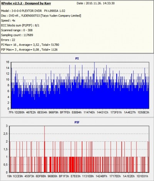Click the 11474Eh label on PI chart axis
Image resolution: width=154 pixels, height=181 pixels.
click(89, 112)
